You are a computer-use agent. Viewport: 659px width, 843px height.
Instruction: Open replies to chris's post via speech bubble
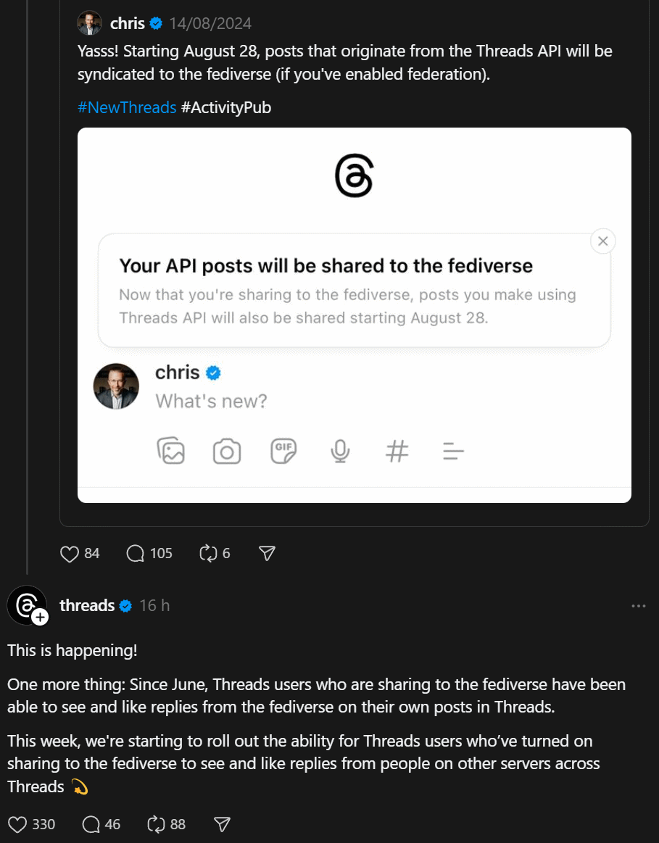tap(134, 553)
